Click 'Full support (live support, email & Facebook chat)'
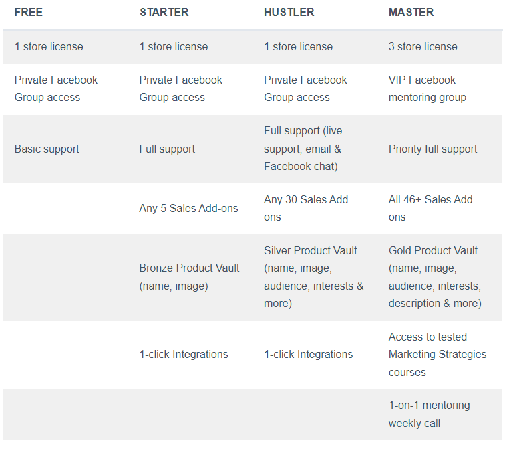 pyautogui.click(x=303, y=149)
